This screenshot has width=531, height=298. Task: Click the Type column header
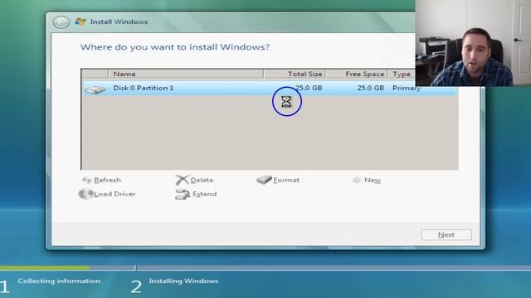point(402,74)
